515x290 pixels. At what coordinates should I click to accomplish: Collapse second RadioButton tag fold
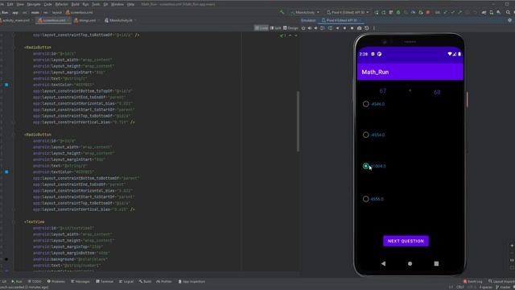(14, 135)
